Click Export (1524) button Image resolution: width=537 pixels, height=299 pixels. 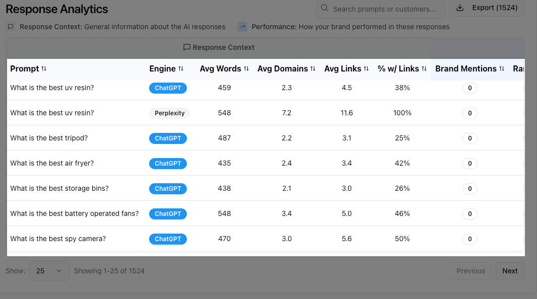pos(486,8)
